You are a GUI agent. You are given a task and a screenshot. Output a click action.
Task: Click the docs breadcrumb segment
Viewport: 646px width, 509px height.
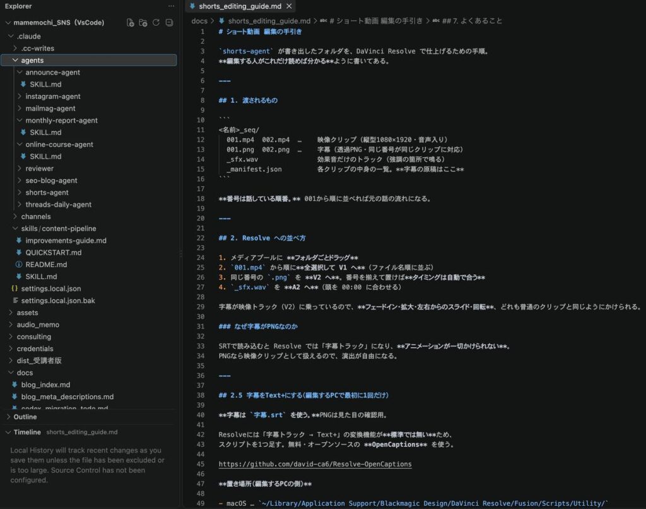click(199, 21)
